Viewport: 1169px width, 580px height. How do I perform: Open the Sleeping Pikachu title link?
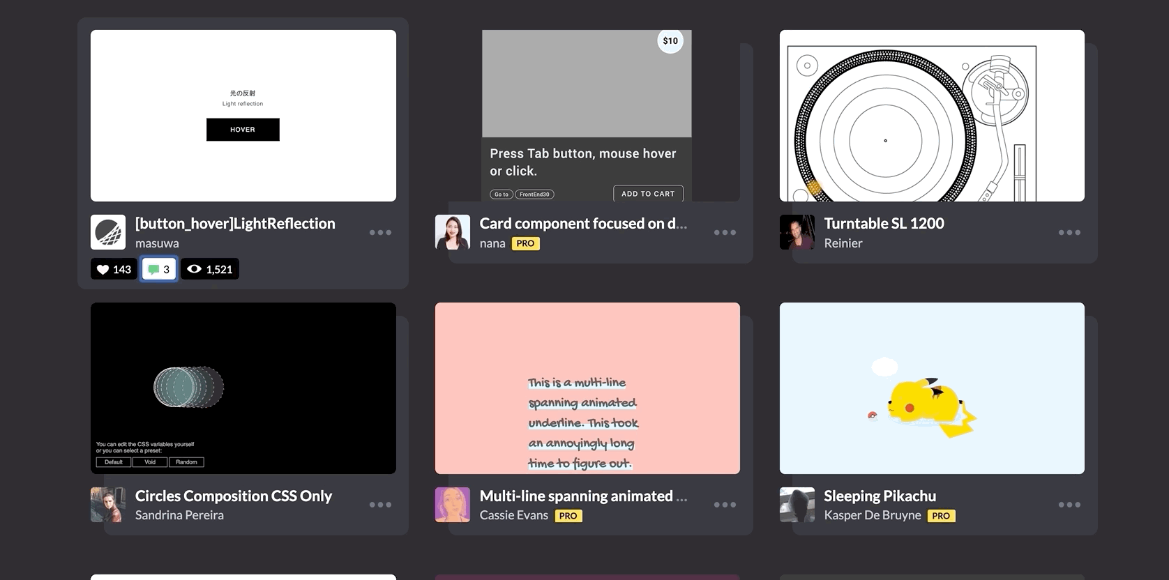click(880, 496)
